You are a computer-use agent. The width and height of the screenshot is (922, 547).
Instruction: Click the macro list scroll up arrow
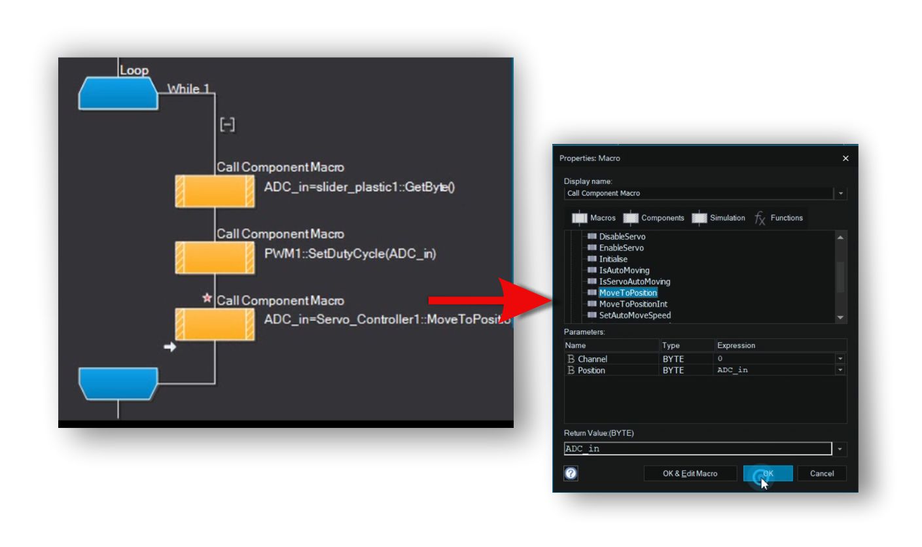841,237
